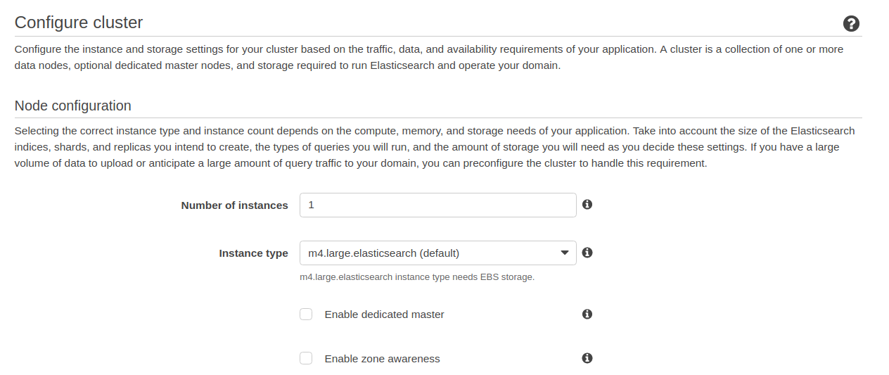Image resolution: width=889 pixels, height=375 pixels.
Task: Show info for Enable dedicated master
Action: point(587,314)
